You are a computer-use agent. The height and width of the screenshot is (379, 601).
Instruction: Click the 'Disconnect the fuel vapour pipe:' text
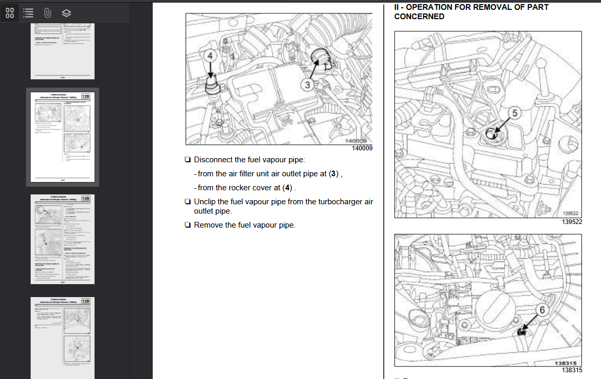[249, 160]
